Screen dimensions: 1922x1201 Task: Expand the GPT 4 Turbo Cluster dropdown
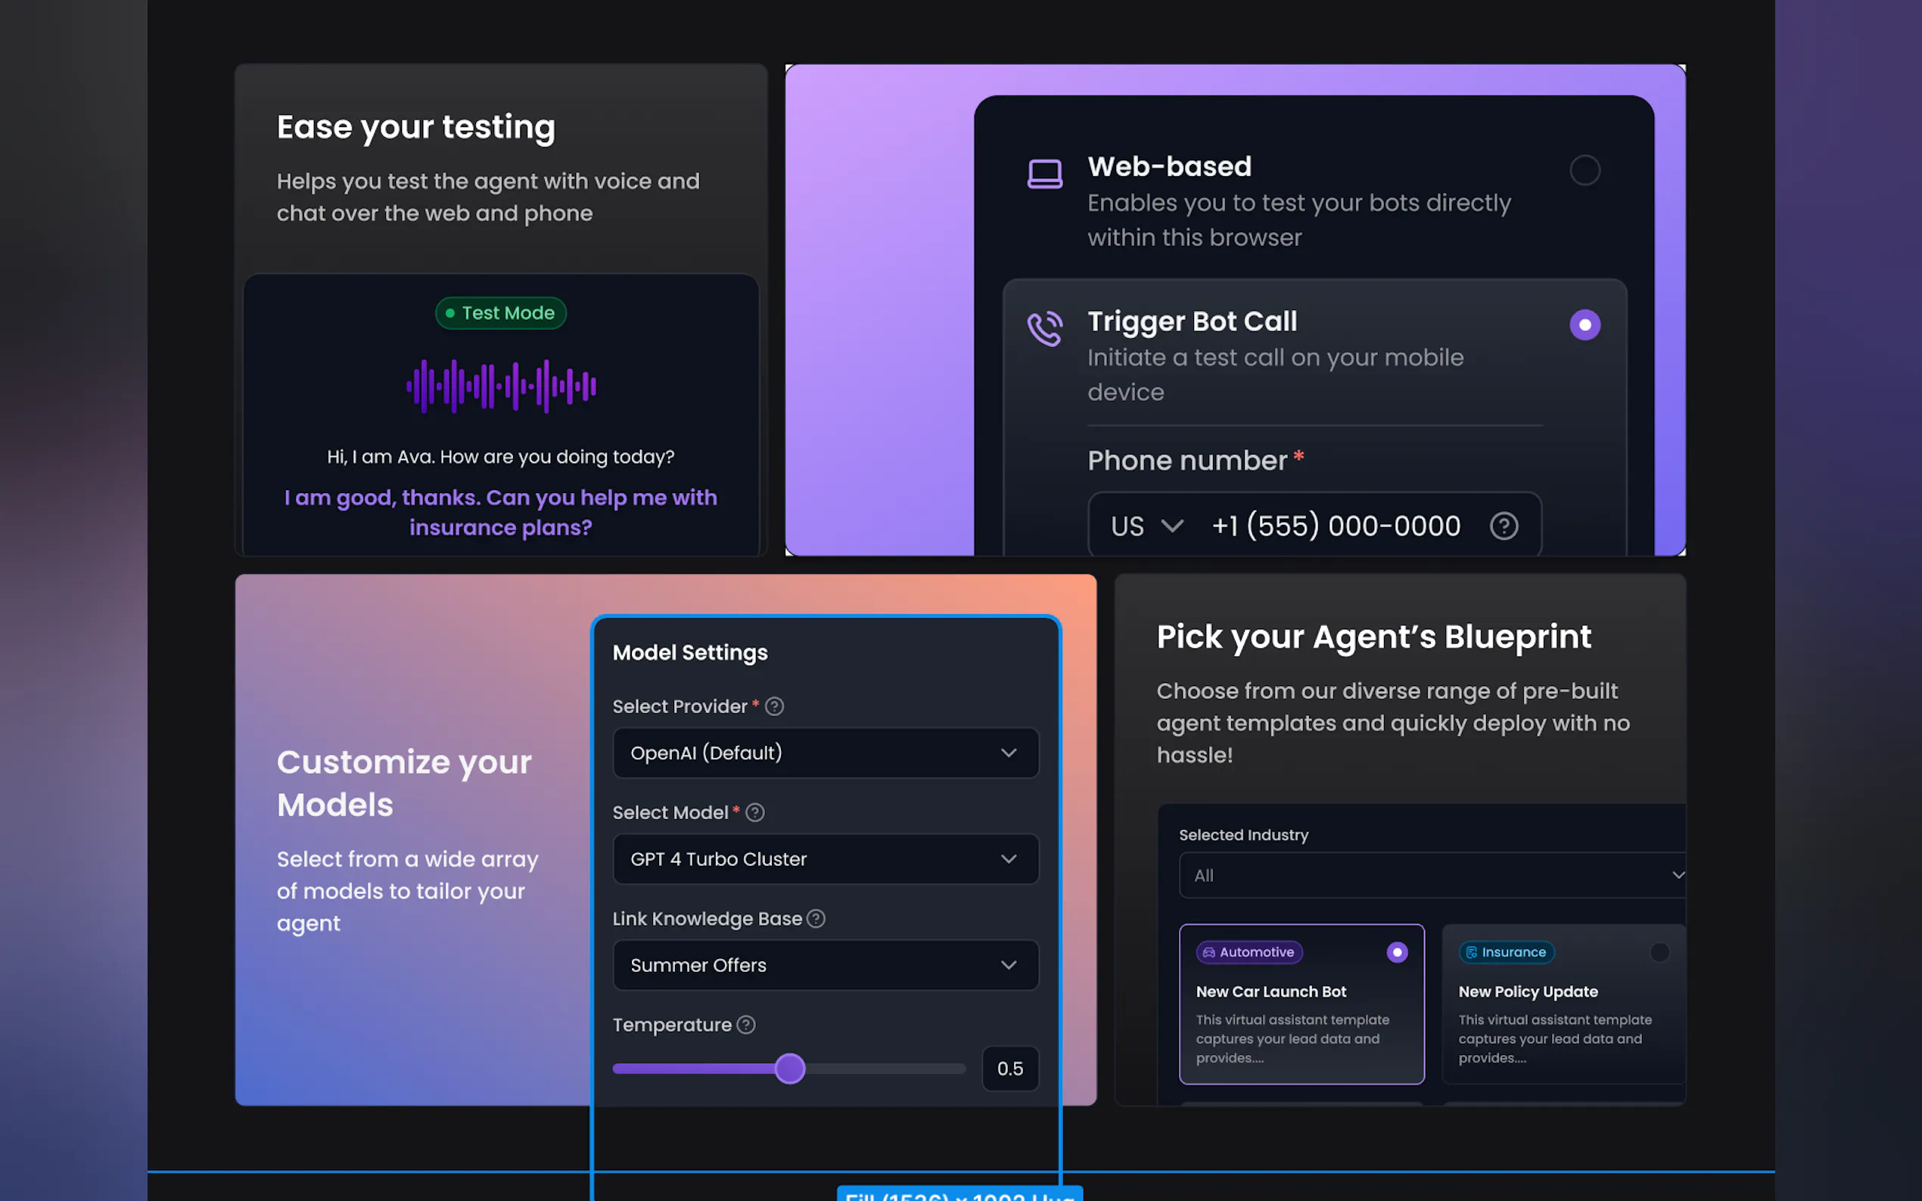tap(826, 859)
